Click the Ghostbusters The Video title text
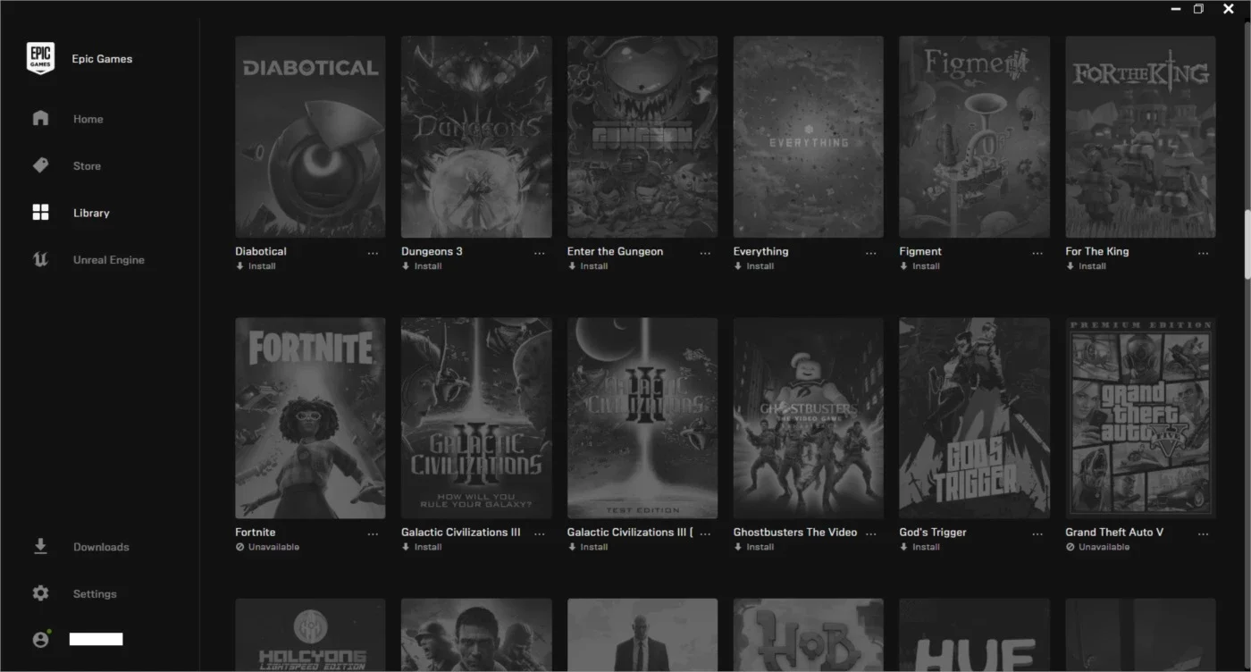Image resolution: width=1251 pixels, height=672 pixels. (795, 533)
